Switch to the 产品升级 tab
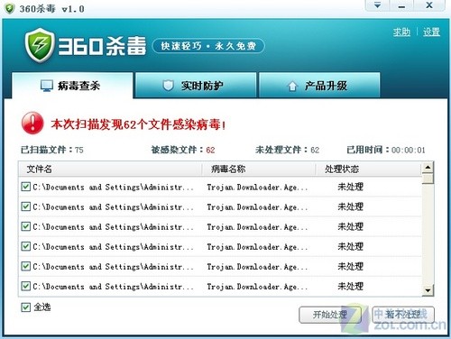The height and width of the screenshot is (339, 451). (x=319, y=86)
